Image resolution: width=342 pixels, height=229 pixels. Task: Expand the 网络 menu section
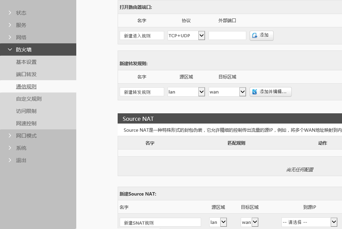coord(21,37)
